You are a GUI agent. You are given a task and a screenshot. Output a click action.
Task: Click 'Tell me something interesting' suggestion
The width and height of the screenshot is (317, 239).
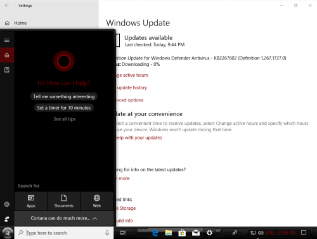64,96
